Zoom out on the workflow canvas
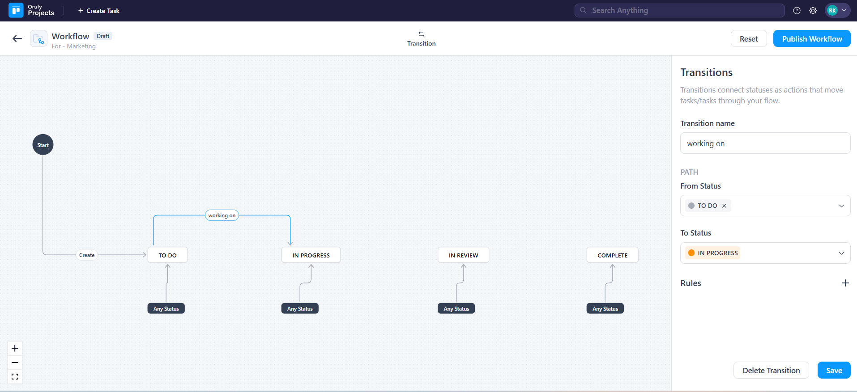The height and width of the screenshot is (392, 857). (x=15, y=362)
